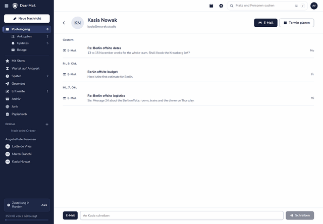Click the search magnifier icon
Screen dimensions: 323x224
click(x=232, y=6)
